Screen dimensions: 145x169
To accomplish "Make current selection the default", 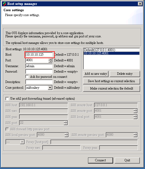I will (x=111, y=88).
